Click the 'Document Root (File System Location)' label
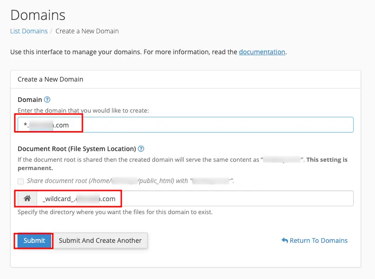Image resolution: width=375 pixels, height=279 pixels. coord(76,149)
